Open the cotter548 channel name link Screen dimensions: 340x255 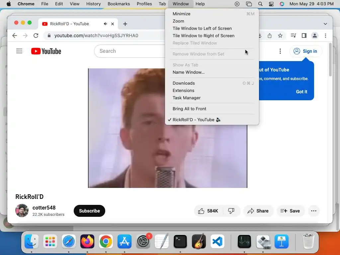44,208
